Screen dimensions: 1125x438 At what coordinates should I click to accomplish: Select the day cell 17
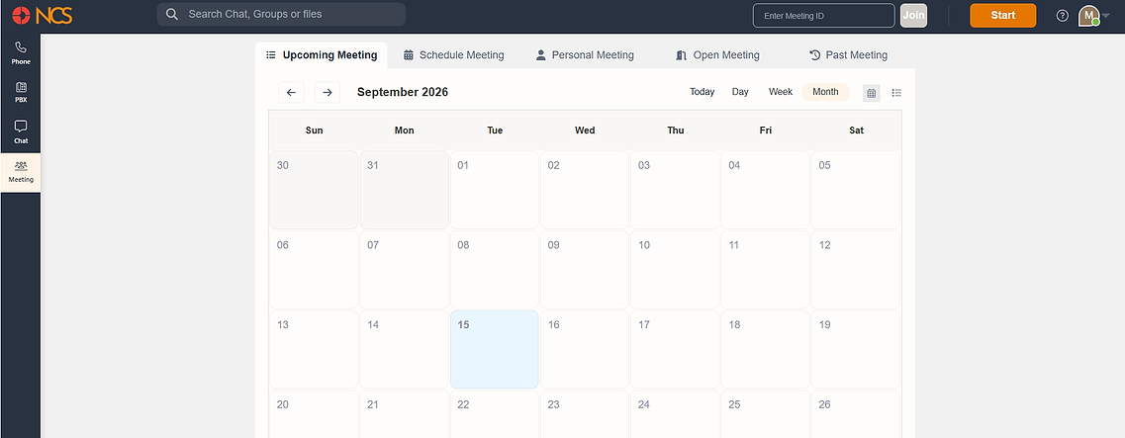(x=675, y=349)
